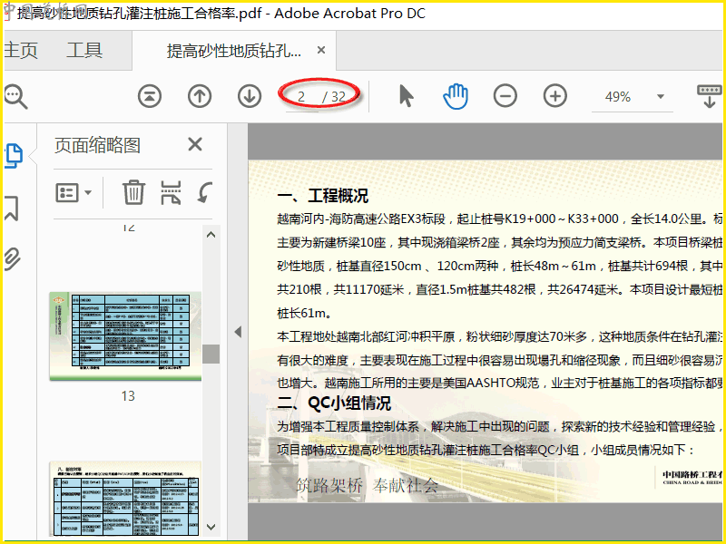Open the zoom level dropdown arrow

coord(661,97)
